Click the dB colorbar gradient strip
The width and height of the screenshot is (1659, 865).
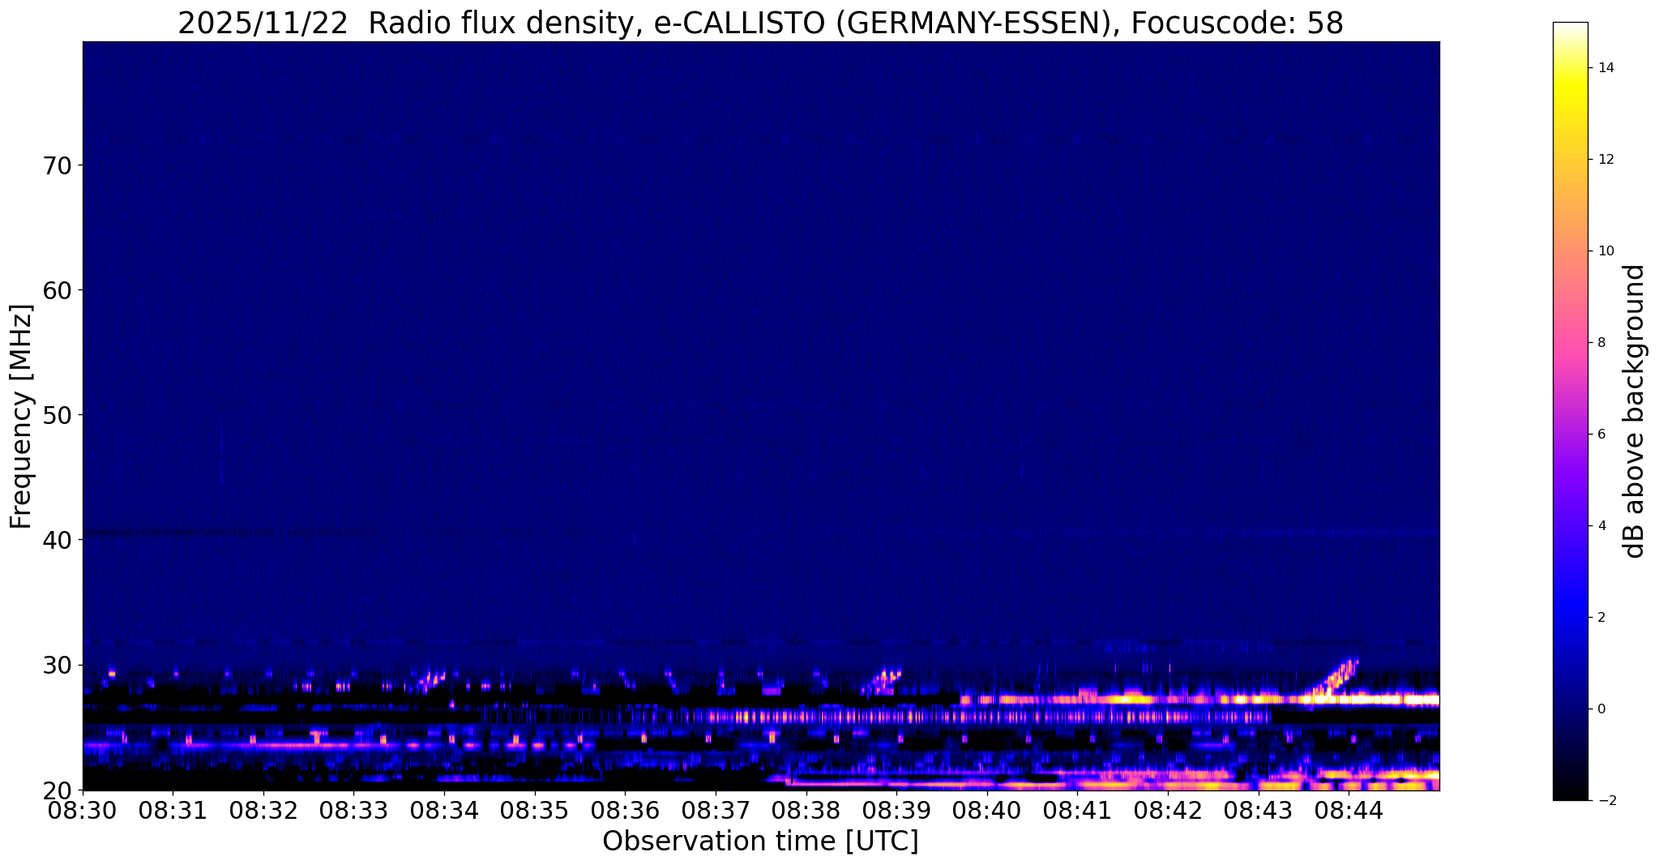point(1570,411)
